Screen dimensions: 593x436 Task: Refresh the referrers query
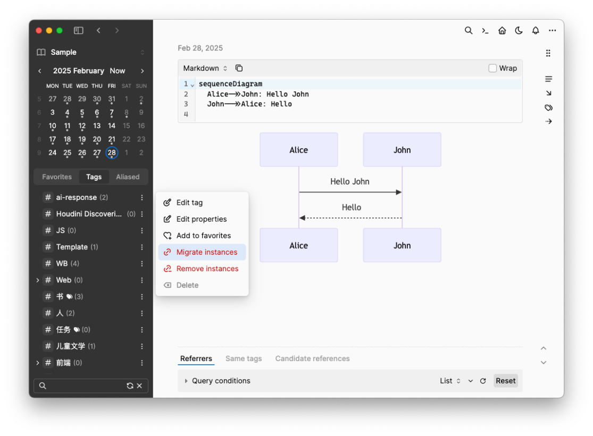482,381
